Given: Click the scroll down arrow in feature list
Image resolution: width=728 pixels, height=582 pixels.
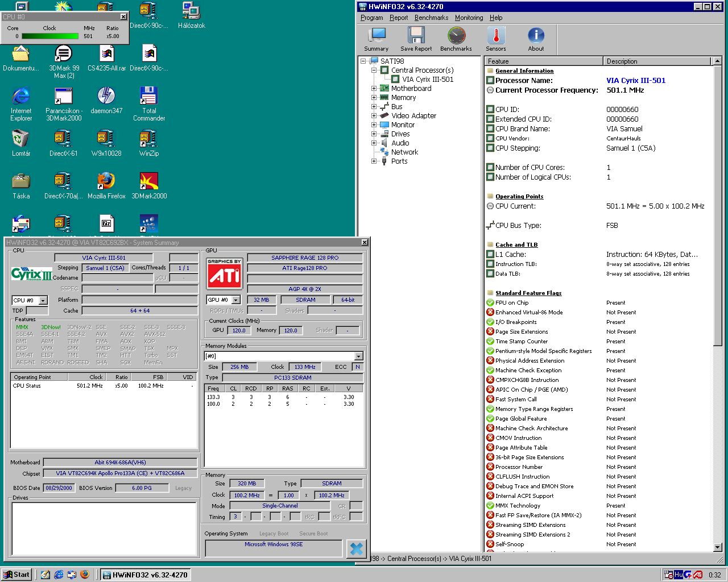Looking at the screenshot, I should [717, 547].
